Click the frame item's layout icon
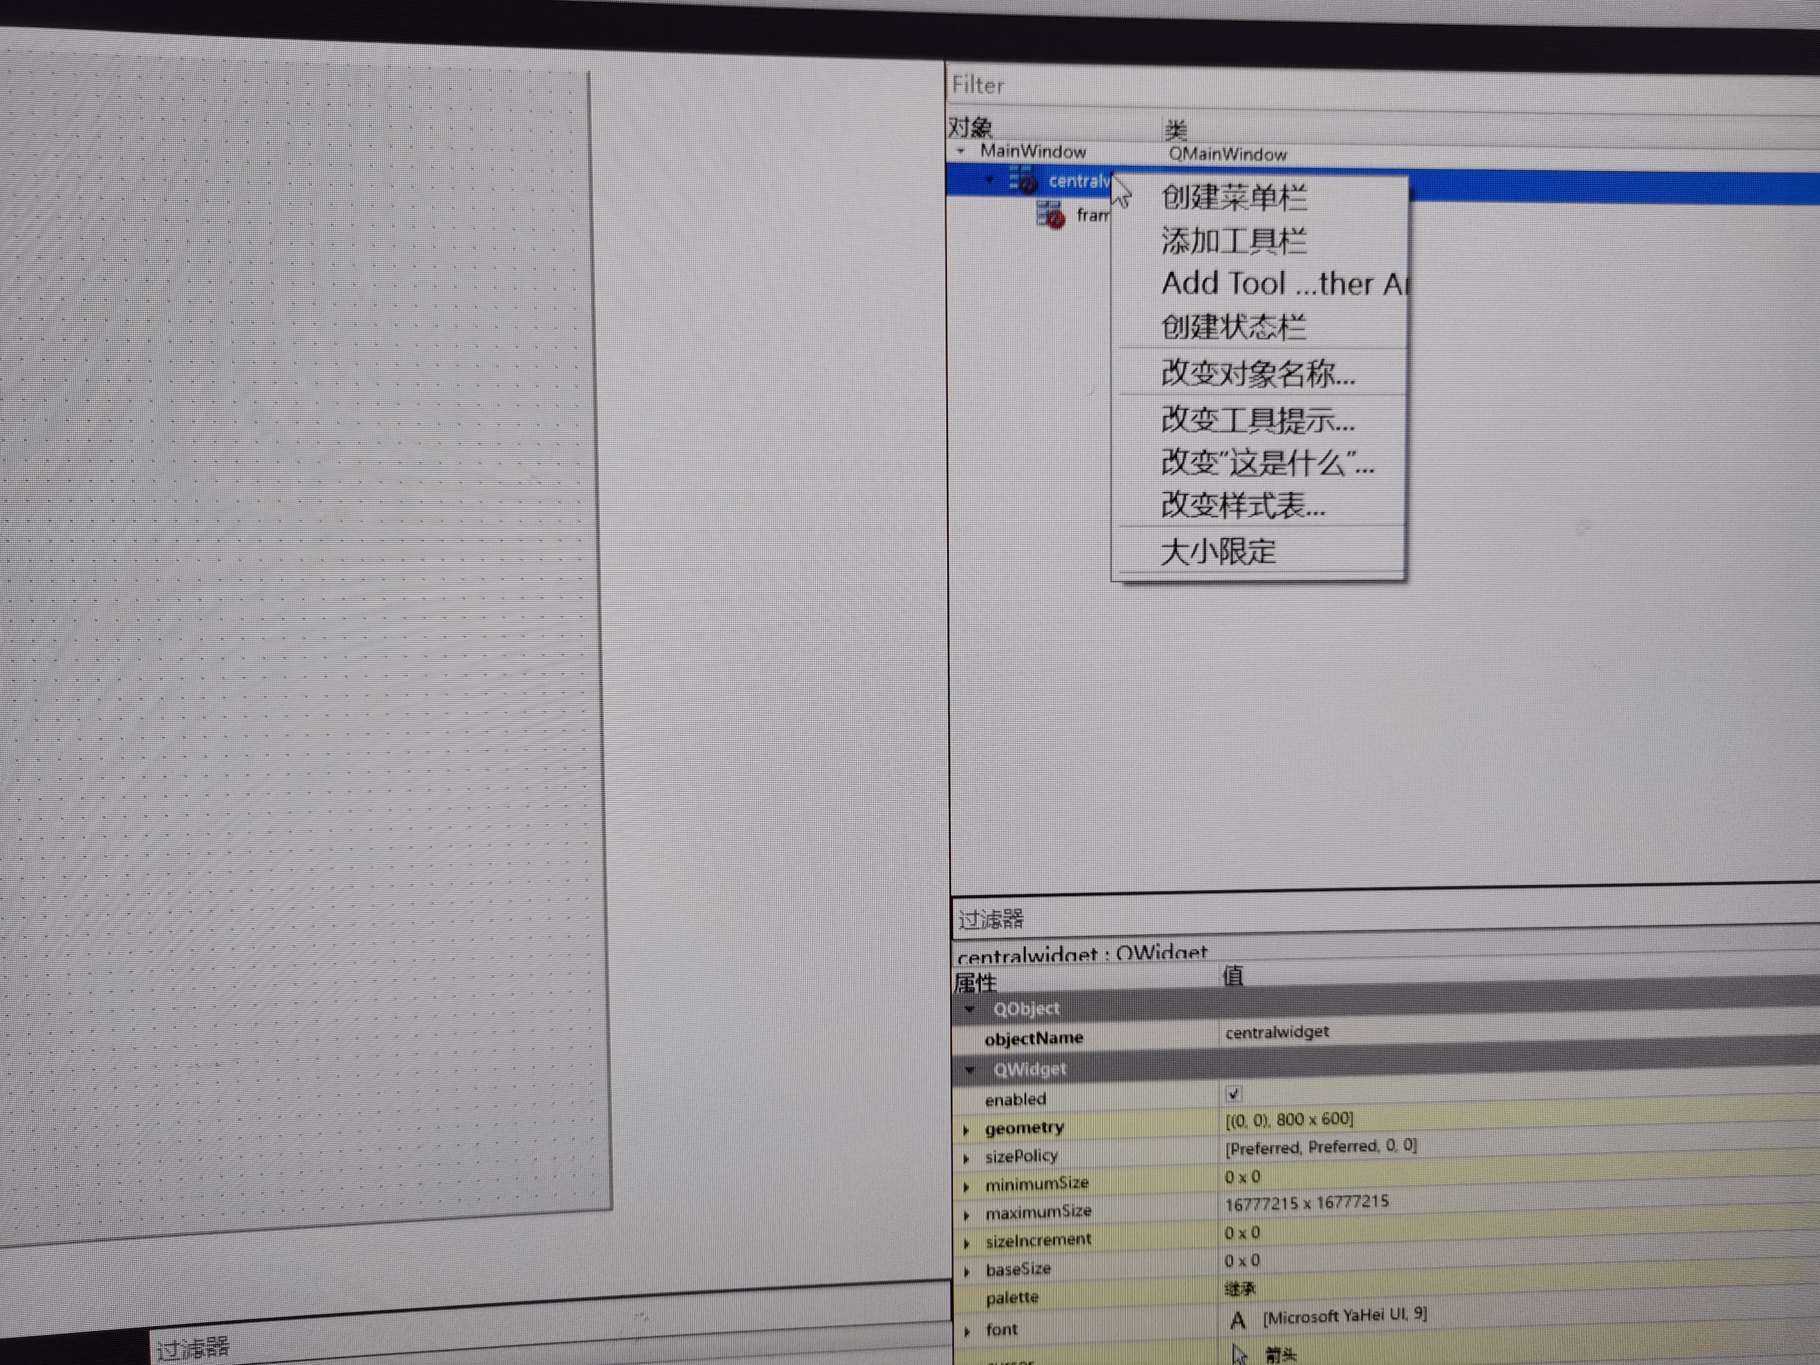Image resolution: width=1820 pixels, height=1365 pixels. pyautogui.click(x=1051, y=215)
